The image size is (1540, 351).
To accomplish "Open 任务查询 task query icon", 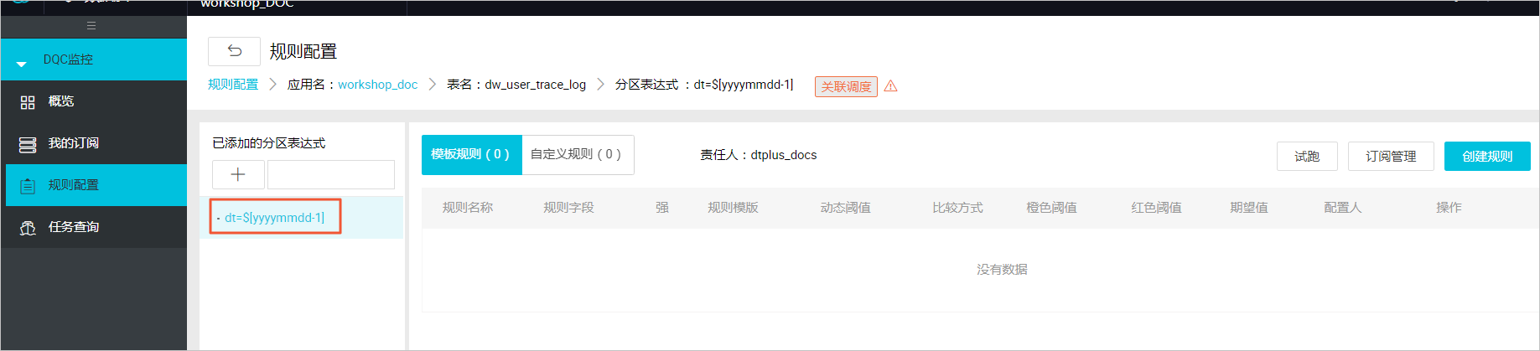I will 28,228.
